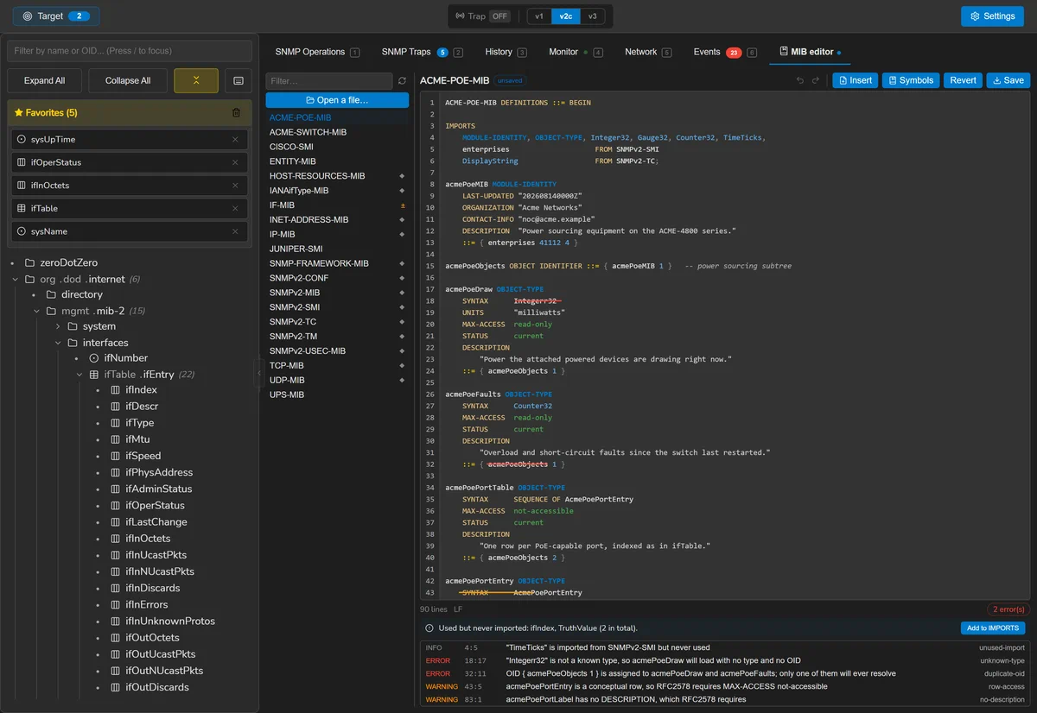Click the column icon beside ifIndex
The height and width of the screenshot is (713, 1037).
(x=115, y=390)
